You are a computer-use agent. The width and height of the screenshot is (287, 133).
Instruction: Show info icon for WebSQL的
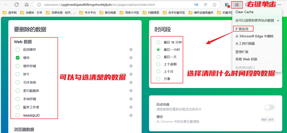click(131, 115)
